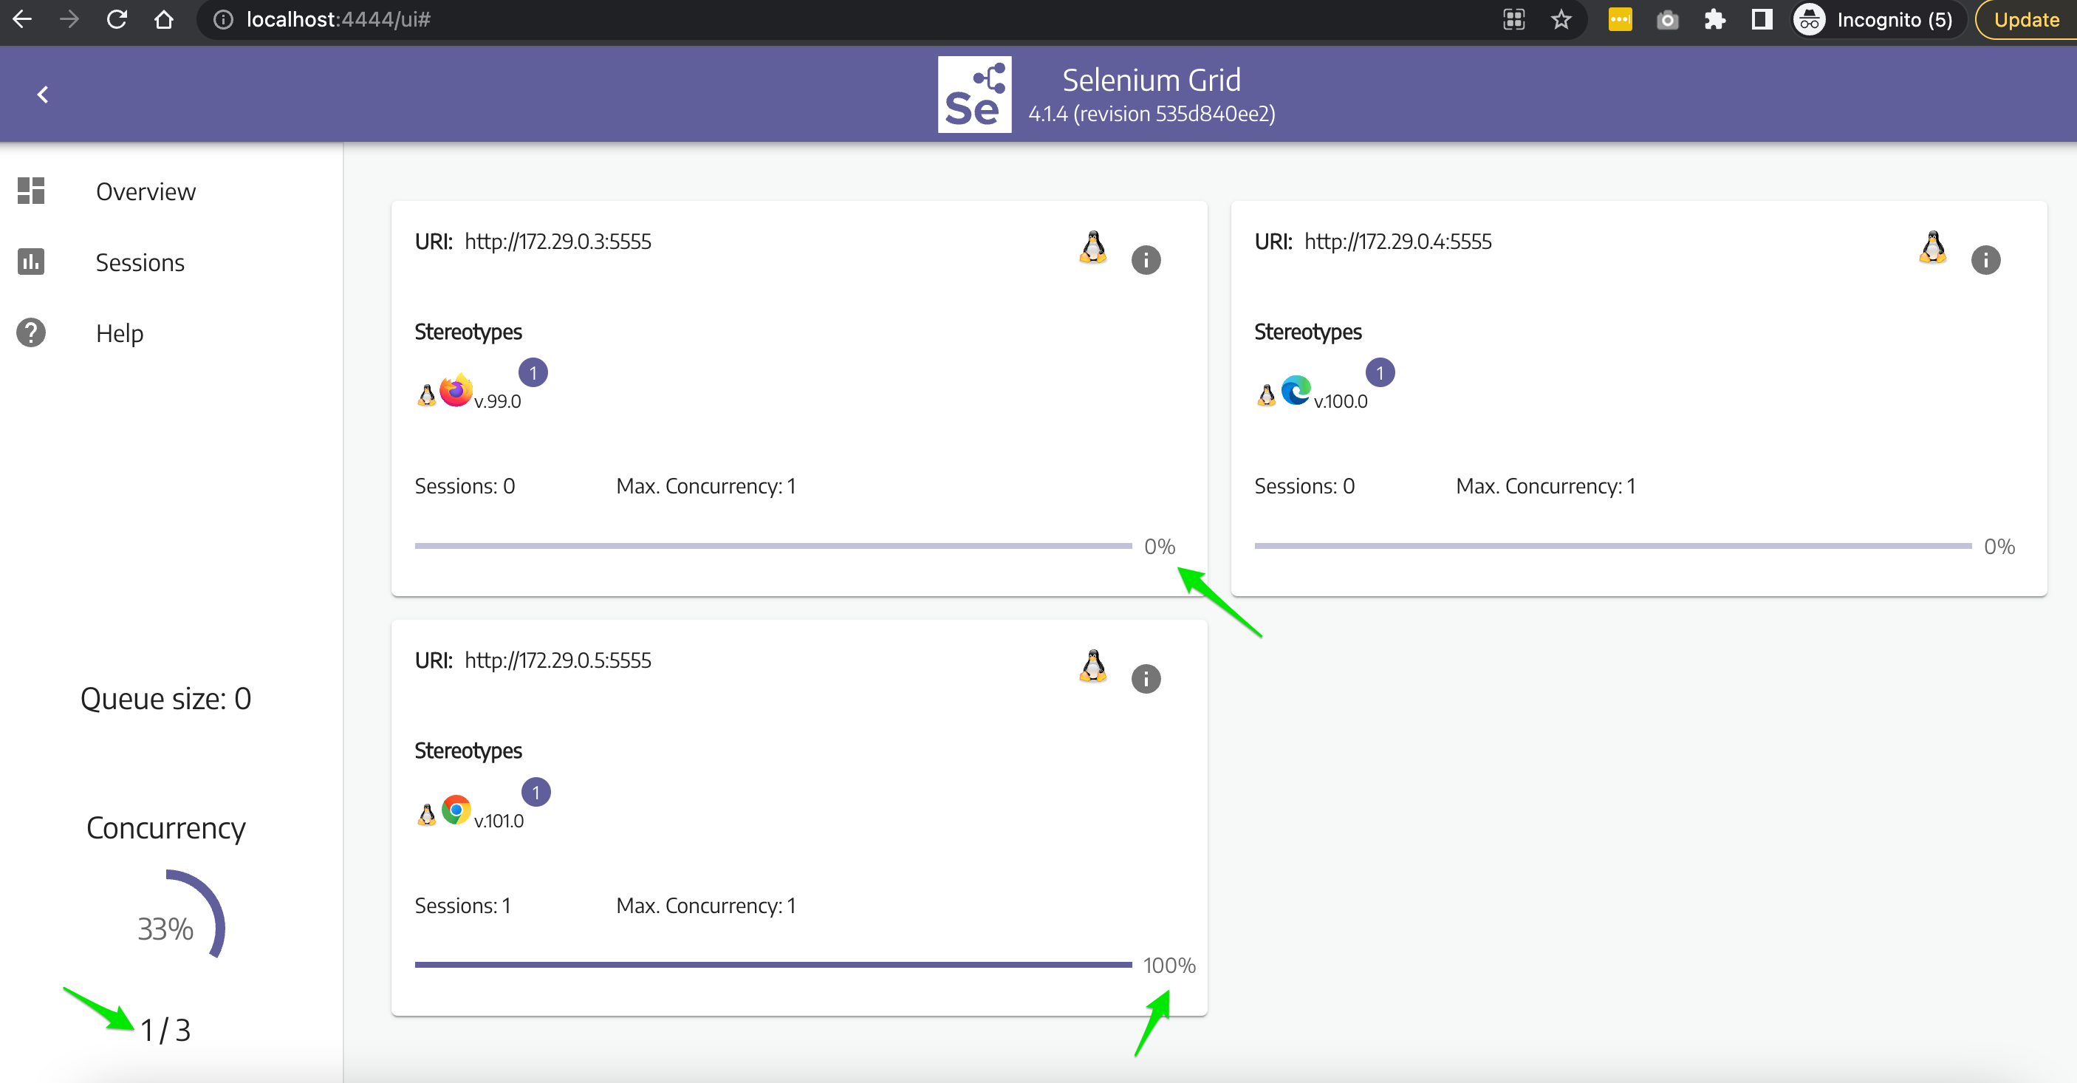Click the slot count badge on Edge stereotype
The height and width of the screenshot is (1083, 2077).
1380,372
